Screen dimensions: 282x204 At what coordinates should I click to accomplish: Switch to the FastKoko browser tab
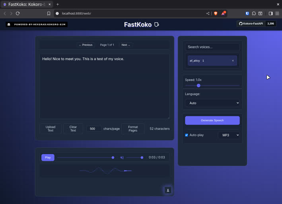coord(27,4)
